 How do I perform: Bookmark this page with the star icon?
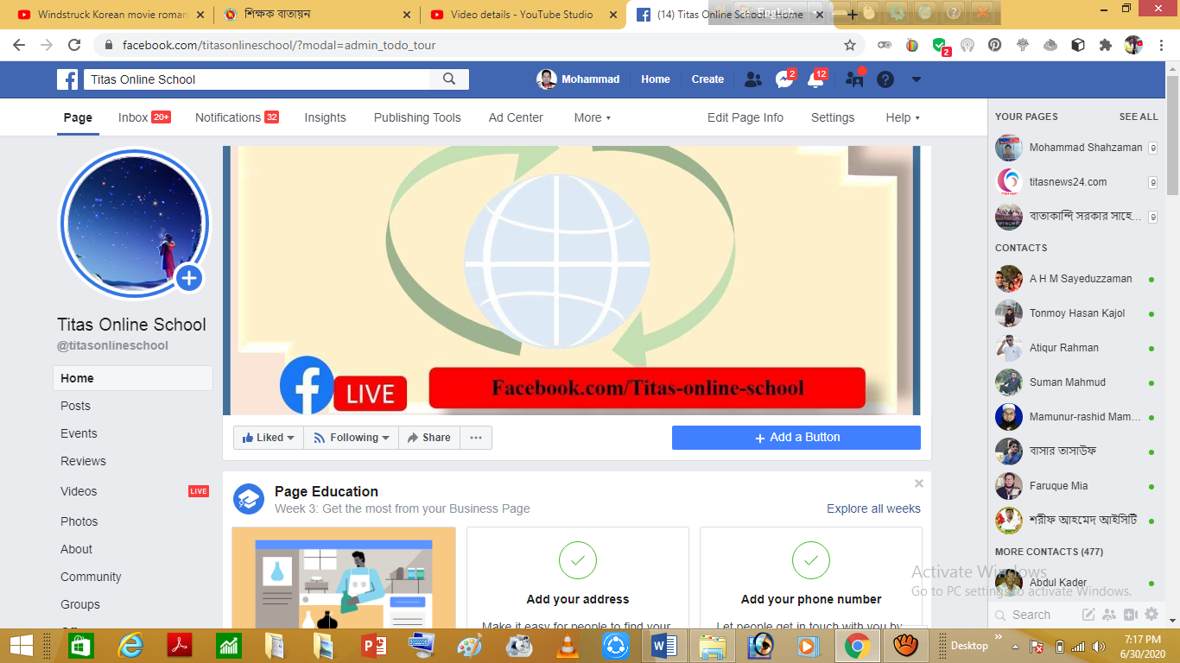[x=850, y=45]
